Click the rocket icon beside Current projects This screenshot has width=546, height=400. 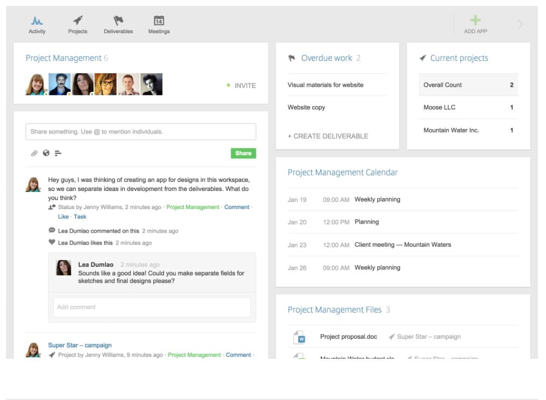coord(423,58)
